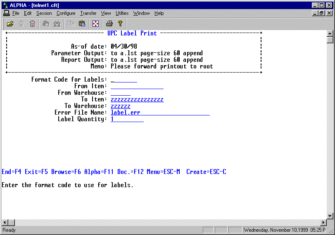Click the Open folder toolbar icon
This screenshot has width=335, height=235.
(10, 23)
